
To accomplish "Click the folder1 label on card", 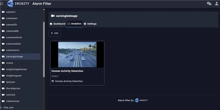I will [55, 76].
